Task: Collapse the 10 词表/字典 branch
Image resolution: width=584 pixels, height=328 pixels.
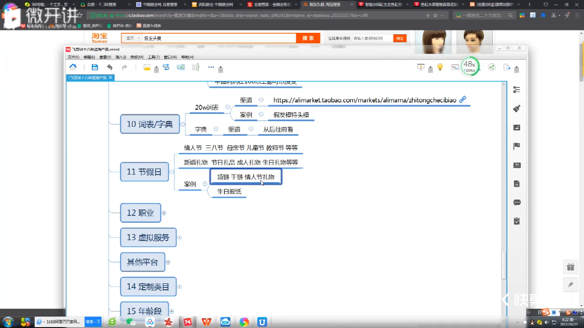Action: coord(182,124)
